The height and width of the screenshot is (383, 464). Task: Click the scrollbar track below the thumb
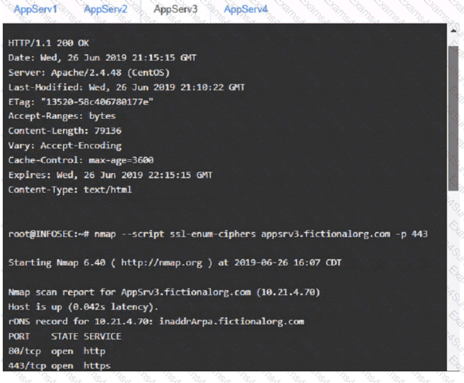pyautogui.click(x=453, y=280)
